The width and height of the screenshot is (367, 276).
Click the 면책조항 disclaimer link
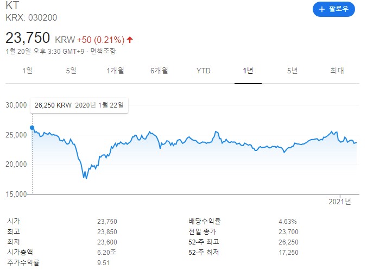click(103, 52)
